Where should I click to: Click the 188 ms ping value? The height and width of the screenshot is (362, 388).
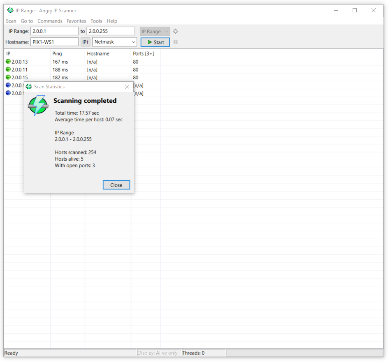pos(60,70)
